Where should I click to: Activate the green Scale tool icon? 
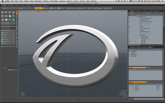[14, 20]
